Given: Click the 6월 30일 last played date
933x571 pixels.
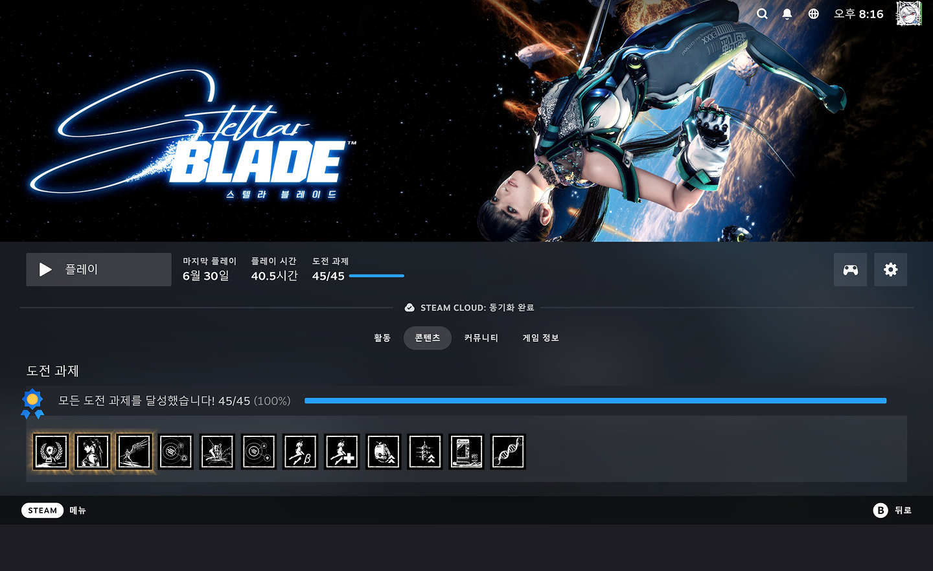Looking at the screenshot, I should [206, 276].
